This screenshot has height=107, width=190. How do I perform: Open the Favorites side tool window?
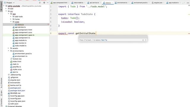1,102
